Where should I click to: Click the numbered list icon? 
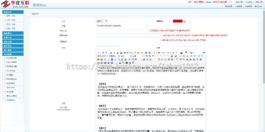164,53
